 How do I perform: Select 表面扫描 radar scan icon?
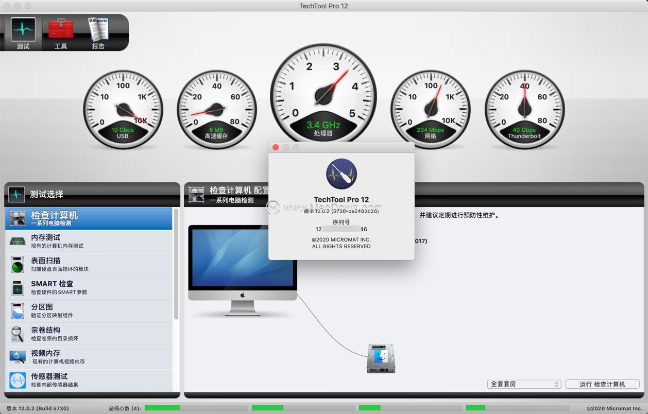click(18, 264)
